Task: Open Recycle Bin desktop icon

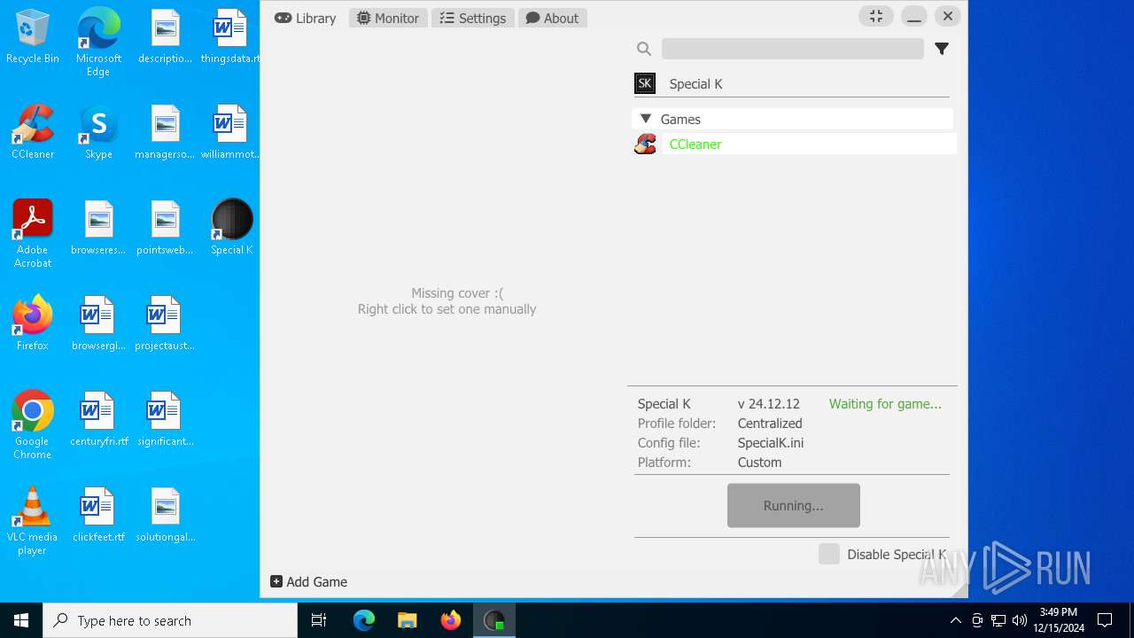Action: coord(33,37)
